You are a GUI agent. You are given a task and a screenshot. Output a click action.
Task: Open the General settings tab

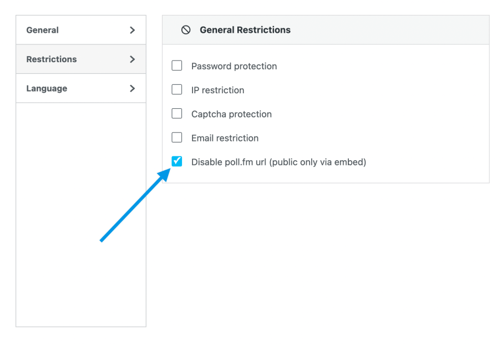tap(43, 30)
